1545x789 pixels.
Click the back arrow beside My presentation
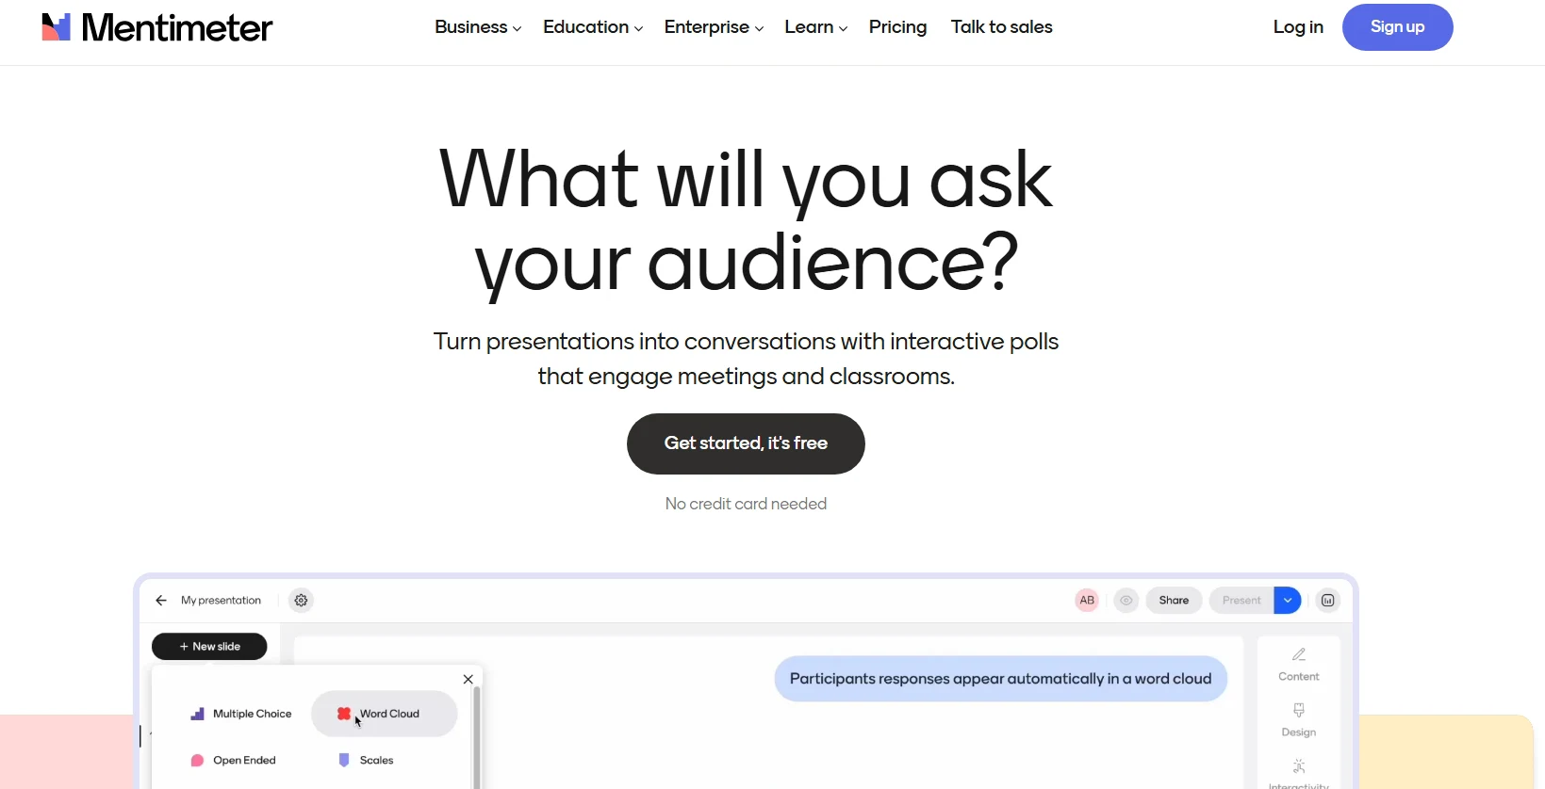161,601
